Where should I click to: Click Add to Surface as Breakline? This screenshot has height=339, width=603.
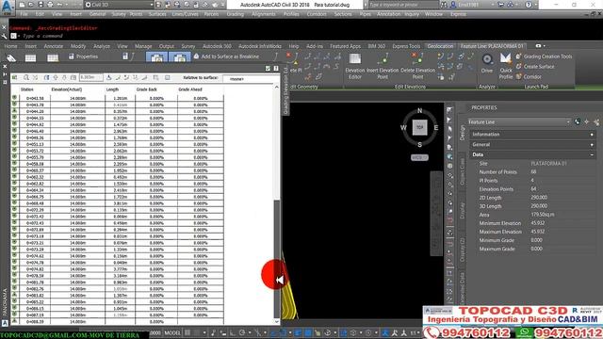[226, 56]
